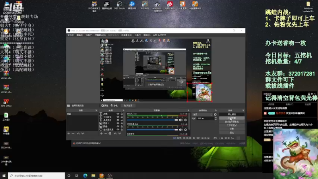This screenshot has height=179, width=318.
Task: Mute the first mixer channel speaker icon
Action: click(181, 120)
